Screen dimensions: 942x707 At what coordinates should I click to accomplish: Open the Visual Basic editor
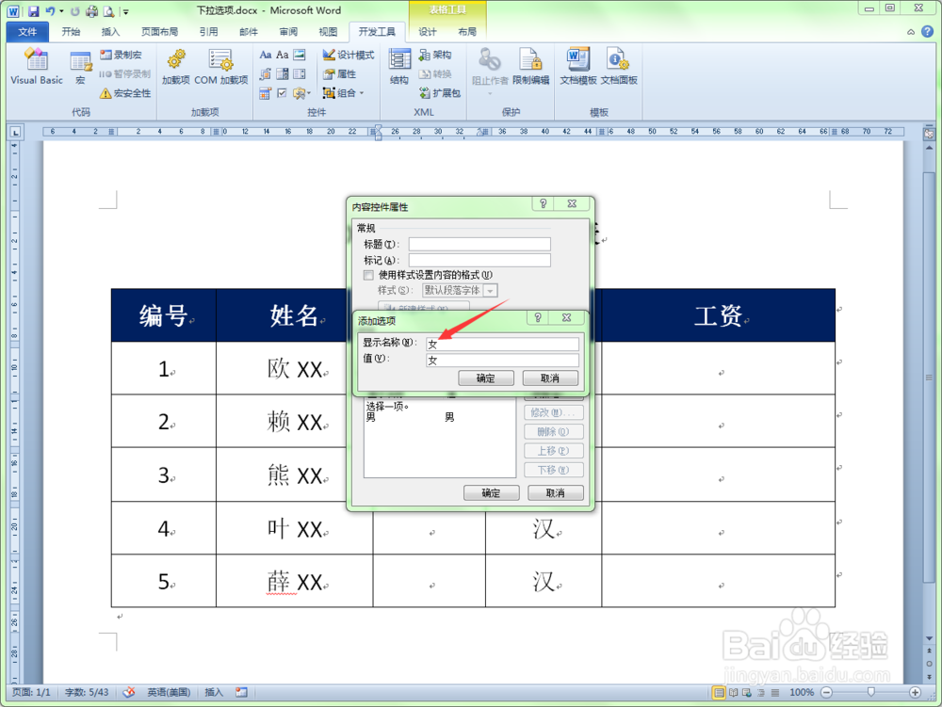pyautogui.click(x=37, y=67)
